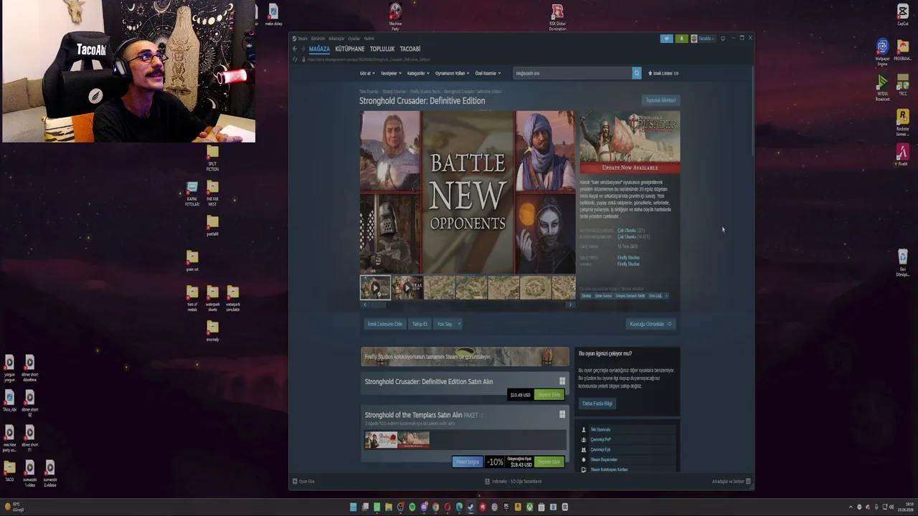This screenshot has height=516, width=918.
Task: Open İstek Listesi wishlist link
Action: (x=663, y=73)
